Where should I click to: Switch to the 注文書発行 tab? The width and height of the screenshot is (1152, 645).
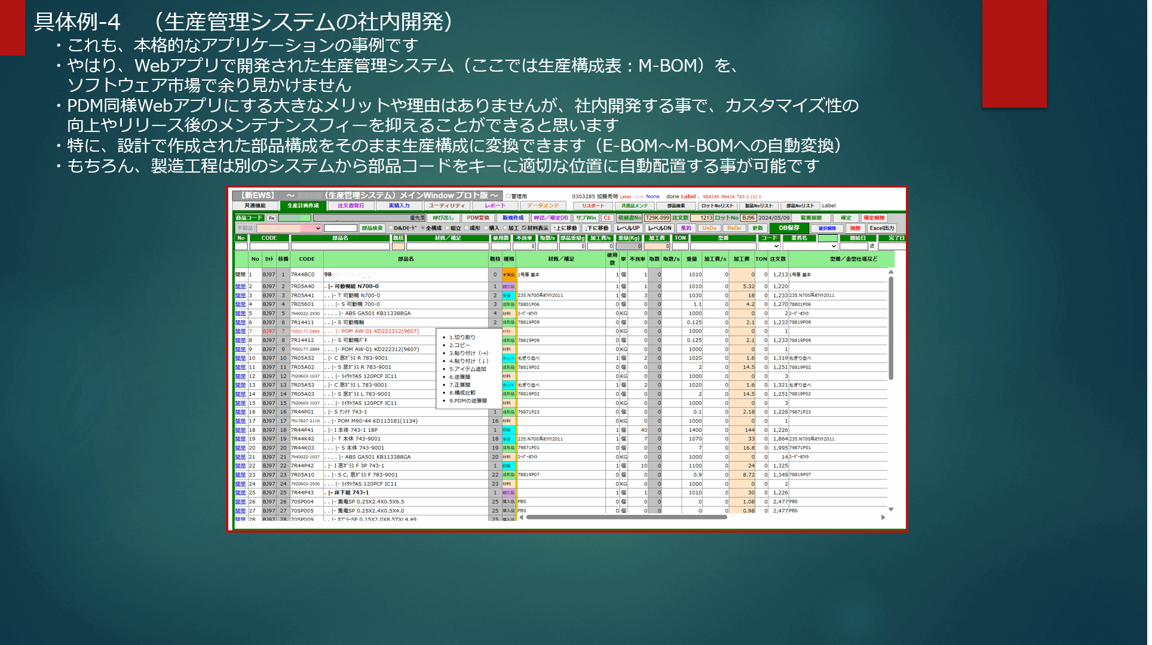point(351,205)
